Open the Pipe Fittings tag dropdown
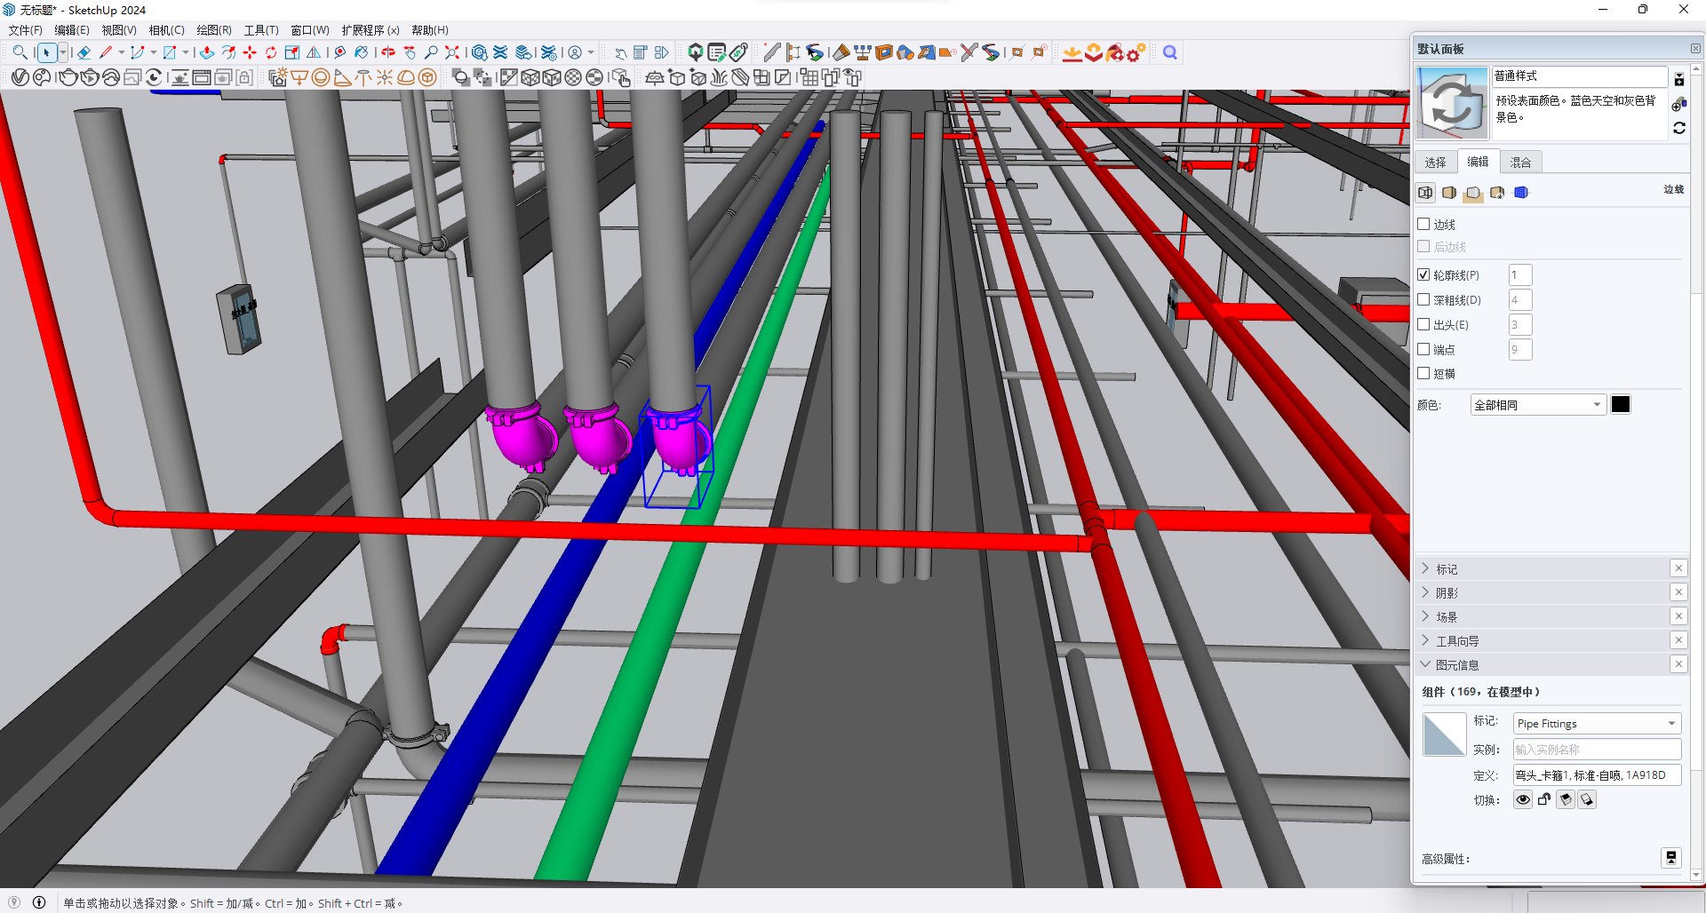This screenshot has height=913, width=1706. (1597, 724)
